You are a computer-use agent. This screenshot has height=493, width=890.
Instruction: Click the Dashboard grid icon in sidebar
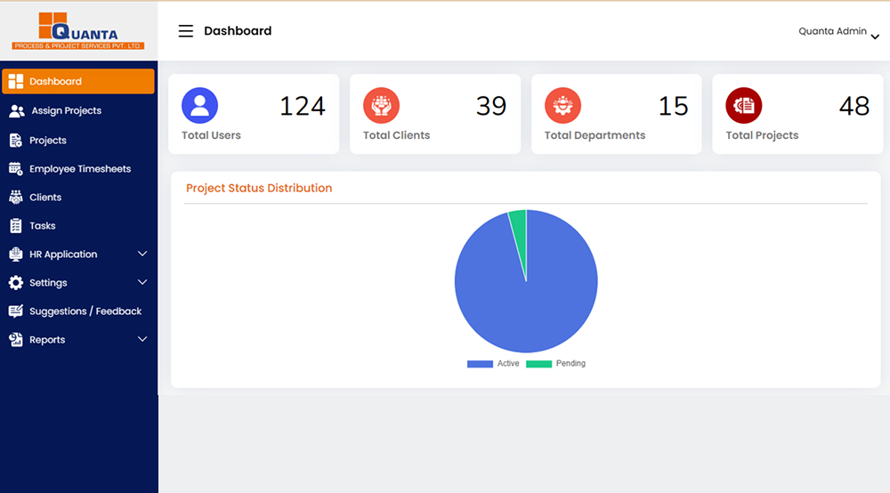point(16,82)
